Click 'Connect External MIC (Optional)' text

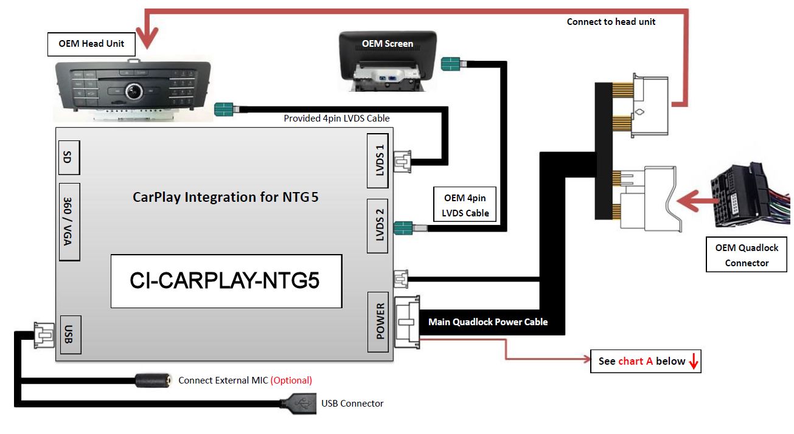coord(245,381)
